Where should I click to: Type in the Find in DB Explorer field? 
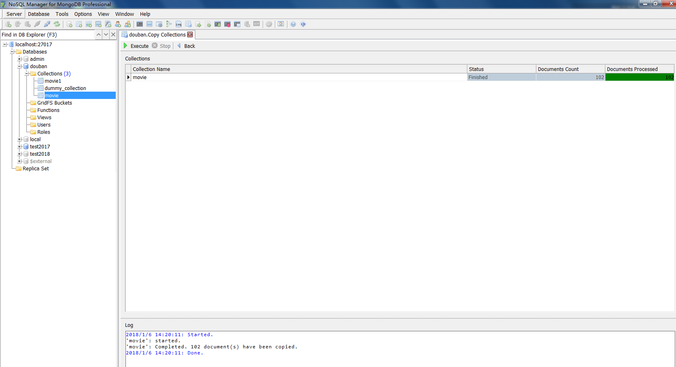[47, 34]
